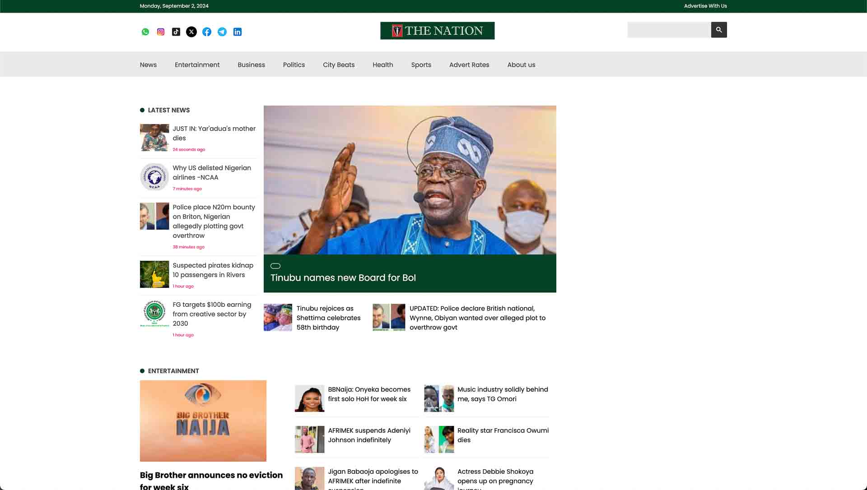Viewport: 867px width, 490px height.
Task: Click the Yar'adua's mother story thumbnail
Action: point(154,138)
